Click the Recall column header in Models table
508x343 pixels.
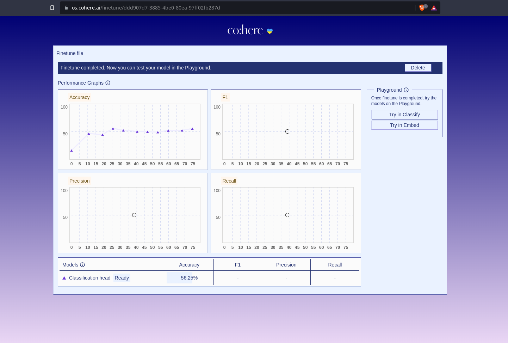pos(335,265)
